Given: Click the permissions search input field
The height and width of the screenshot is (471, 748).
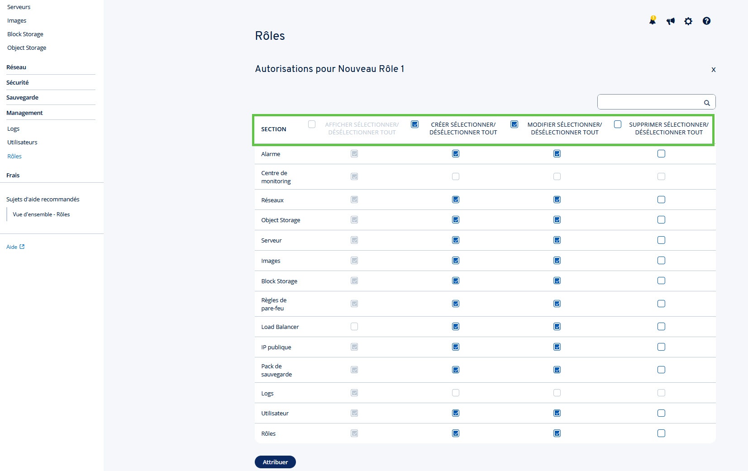Looking at the screenshot, I should point(650,102).
